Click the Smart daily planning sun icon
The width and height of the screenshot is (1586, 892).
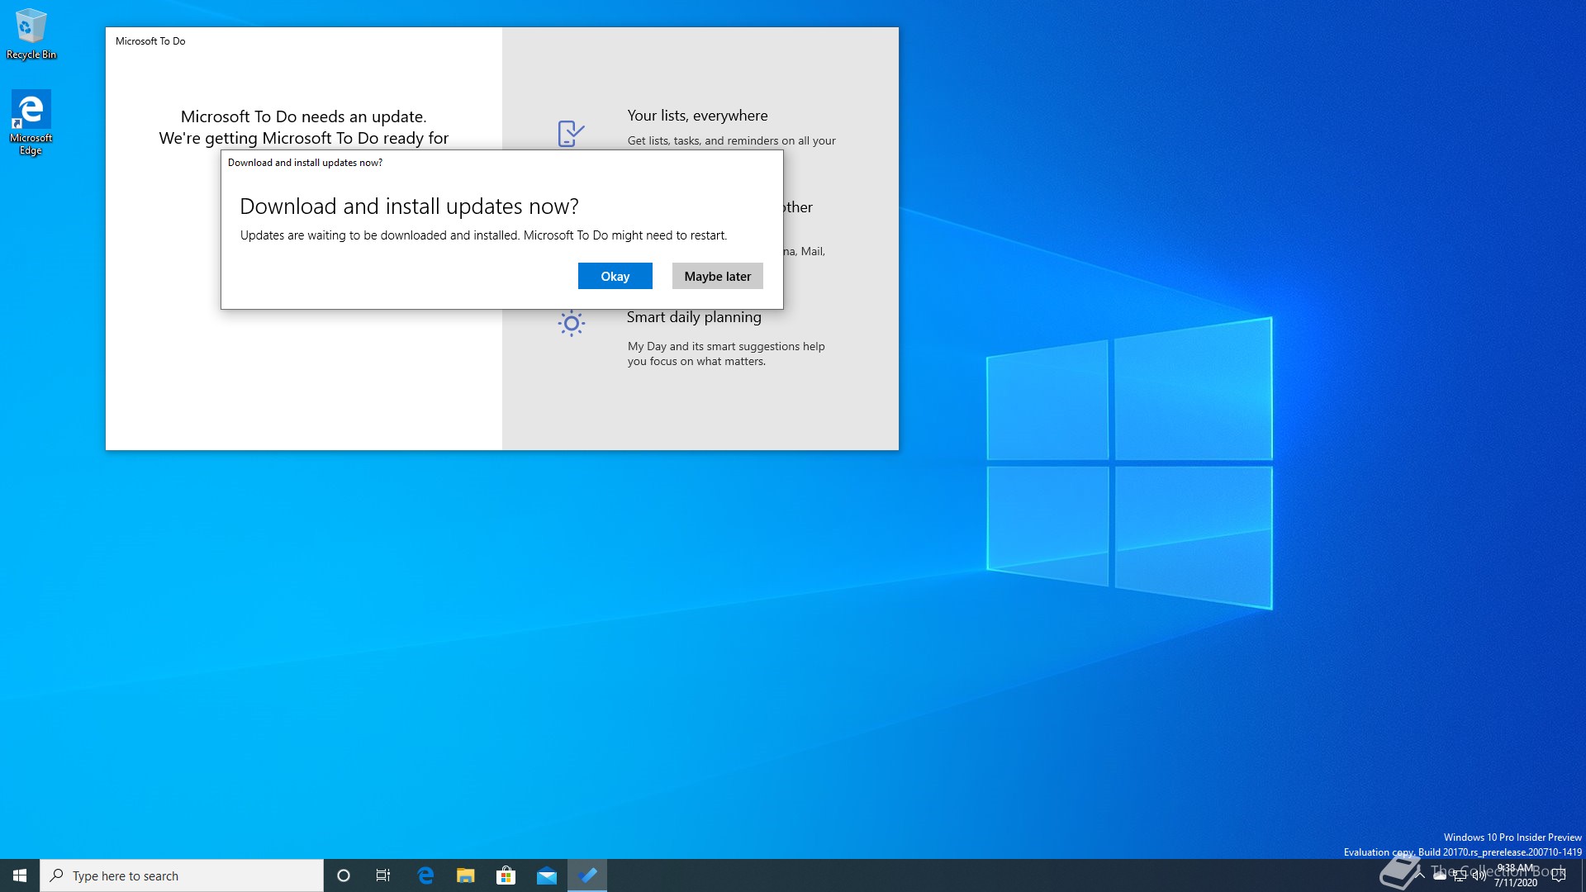point(571,323)
